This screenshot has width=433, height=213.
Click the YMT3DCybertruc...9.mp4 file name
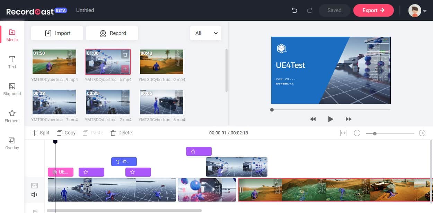coord(54,80)
